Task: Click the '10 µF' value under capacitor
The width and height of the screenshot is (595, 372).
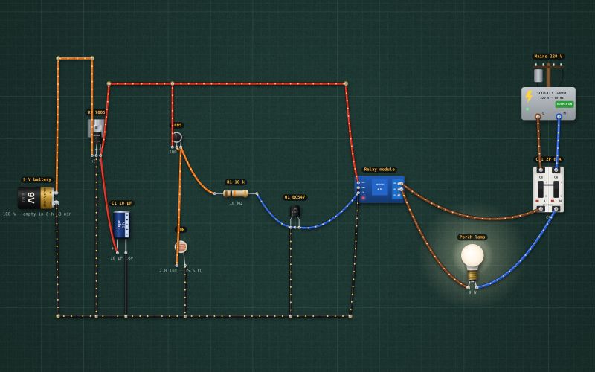Action: coord(117,258)
